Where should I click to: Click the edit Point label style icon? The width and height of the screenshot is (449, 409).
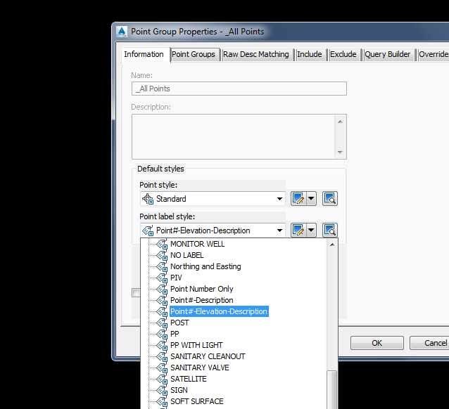[x=298, y=230]
